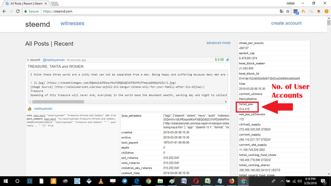Open a new browser tab

point(55,4)
